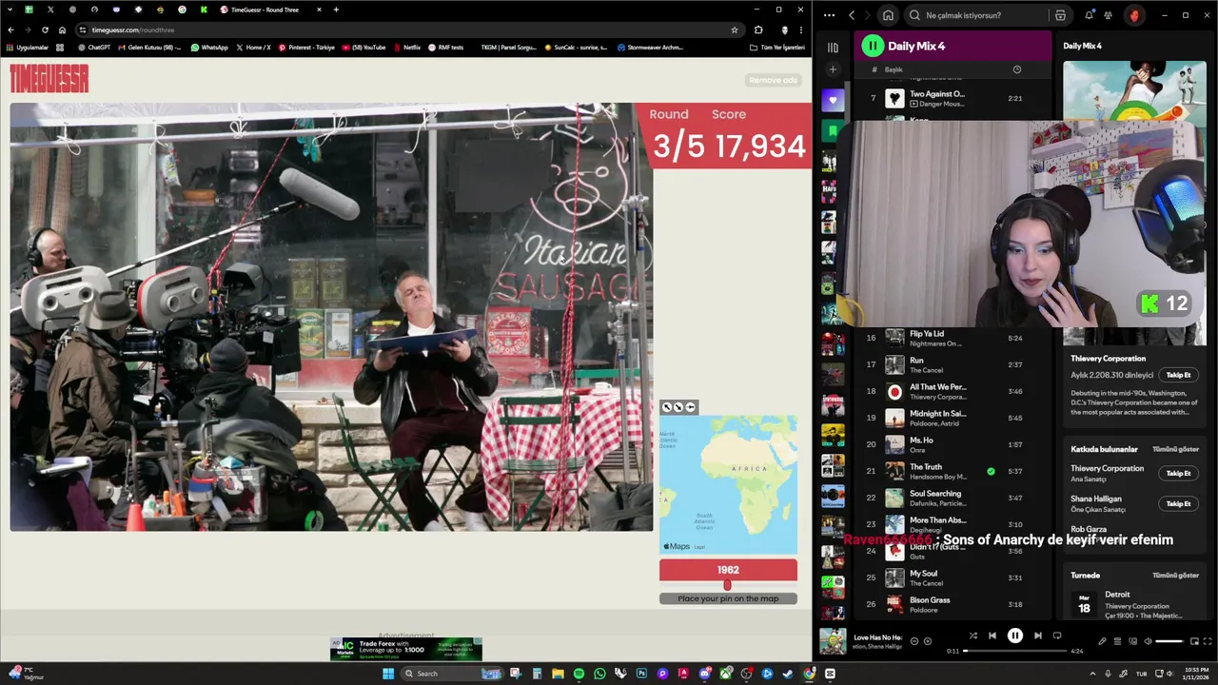Open Chrome extensions puzzle icon

click(x=758, y=29)
